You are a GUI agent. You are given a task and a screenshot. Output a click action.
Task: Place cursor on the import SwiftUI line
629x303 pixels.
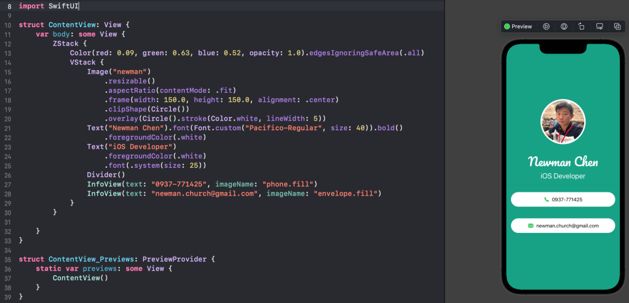tap(49, 6)
